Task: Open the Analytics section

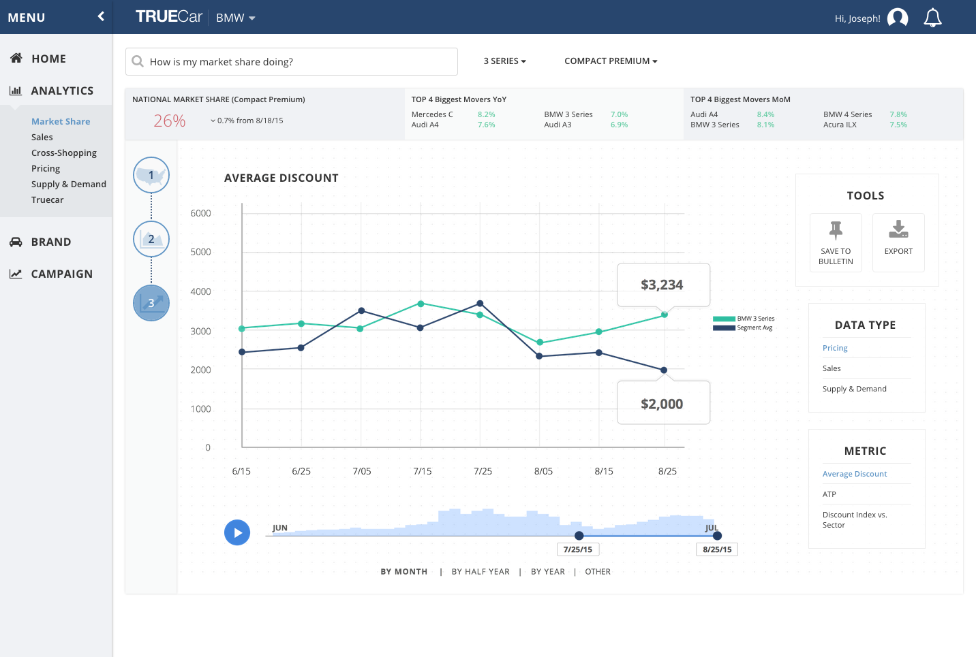Action: point(62,91)
